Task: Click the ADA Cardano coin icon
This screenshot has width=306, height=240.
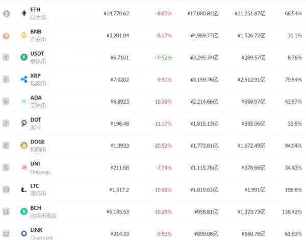Action: [x=24, y=102]
